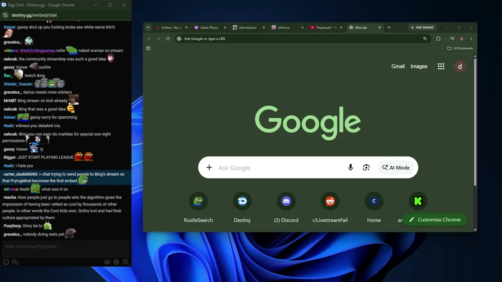The width and height of the screenshot is (502, 282).
Task: Open the emote picker in Dgg Chat
Action: coord(6,262)
